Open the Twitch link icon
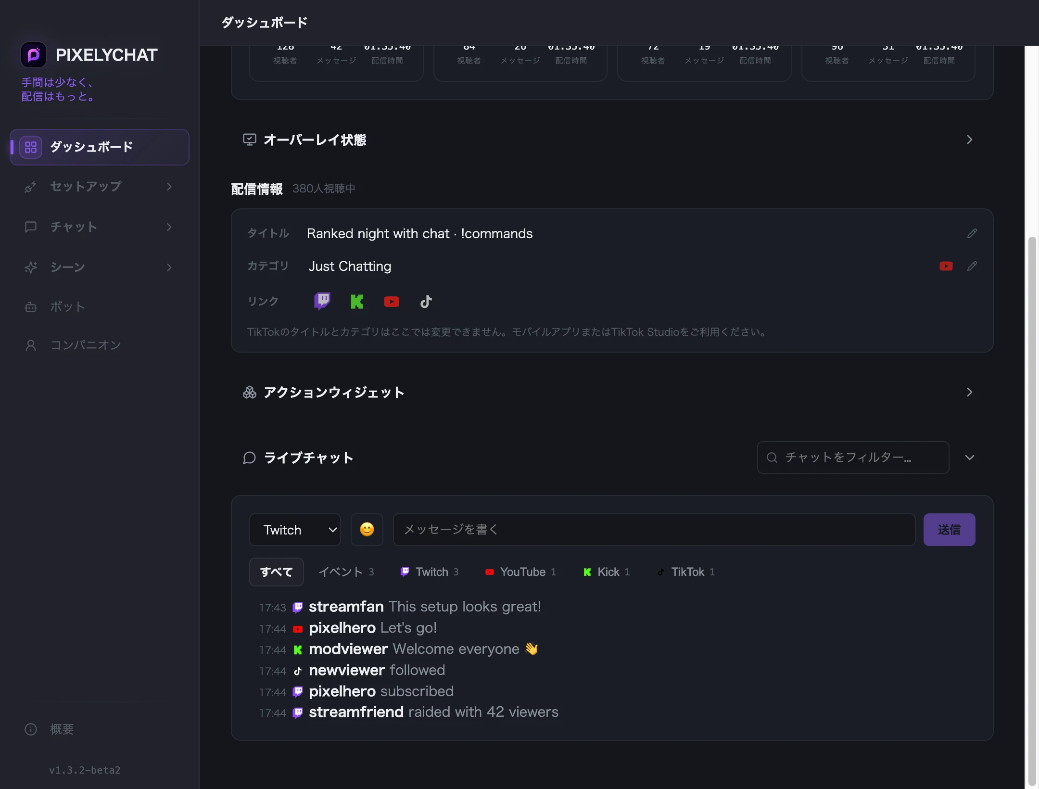 pyautogui.click(x=322, y=302)
